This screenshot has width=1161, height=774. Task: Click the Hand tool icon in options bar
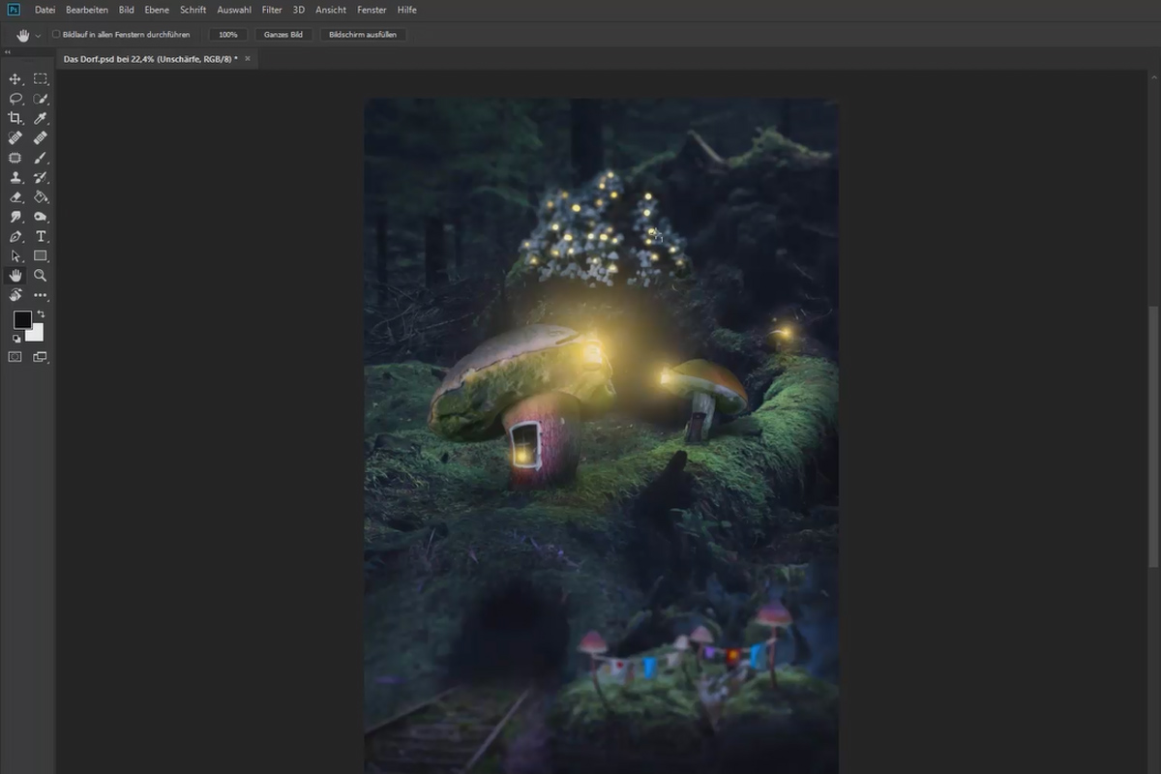(x=22, y=35)
